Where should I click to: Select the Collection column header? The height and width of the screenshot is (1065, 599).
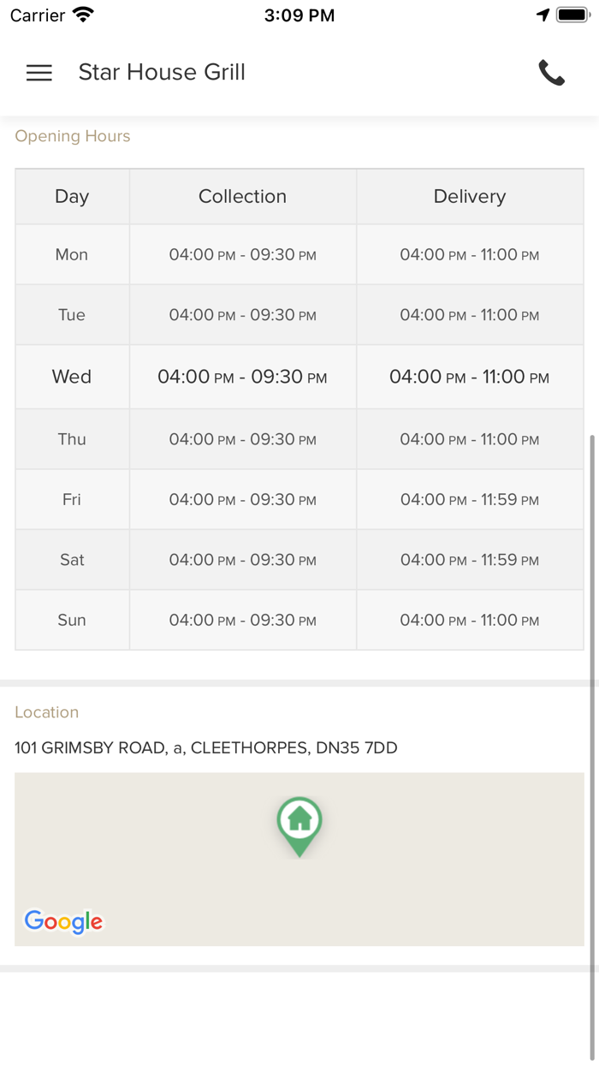(x=242, y=196)
